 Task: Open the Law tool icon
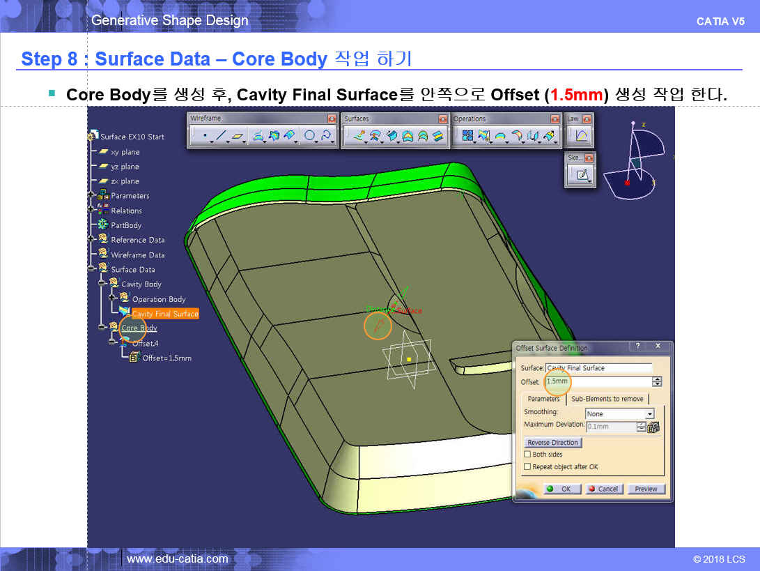pyautogui.click(x=581, y=136)
